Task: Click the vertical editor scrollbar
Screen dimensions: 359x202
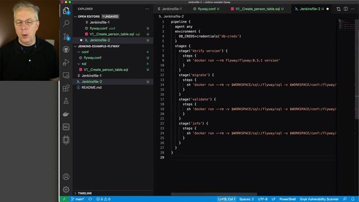Action: [x=357, y=68]
